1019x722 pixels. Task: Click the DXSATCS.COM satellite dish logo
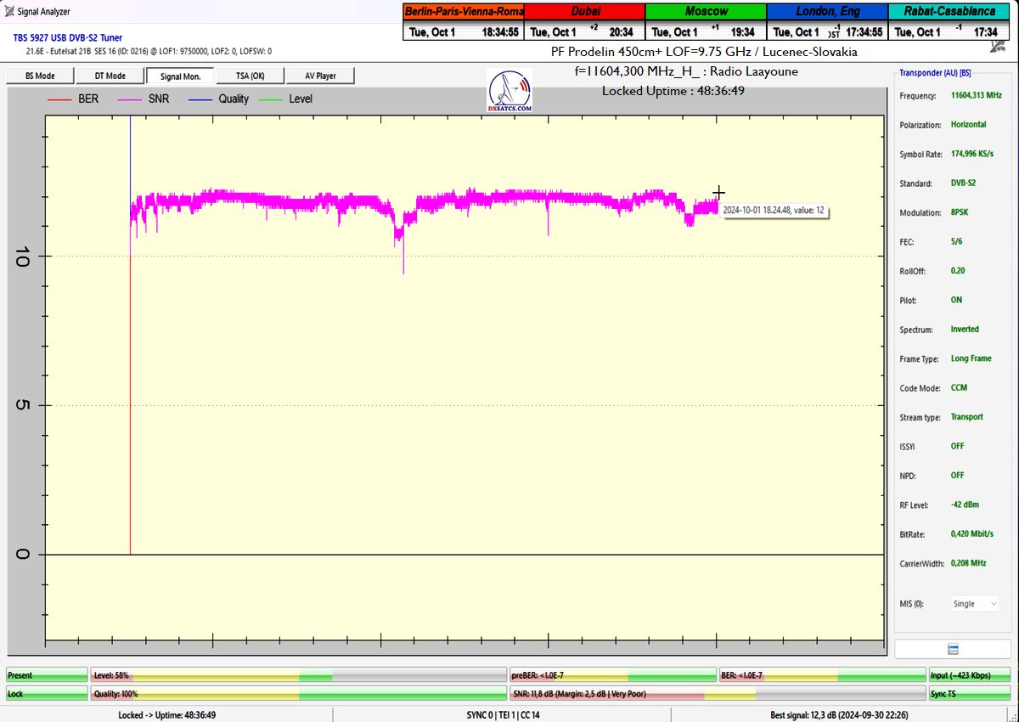(509, 92)
